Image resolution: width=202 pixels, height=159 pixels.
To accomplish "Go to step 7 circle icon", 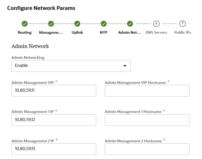I will coord(182,24).
